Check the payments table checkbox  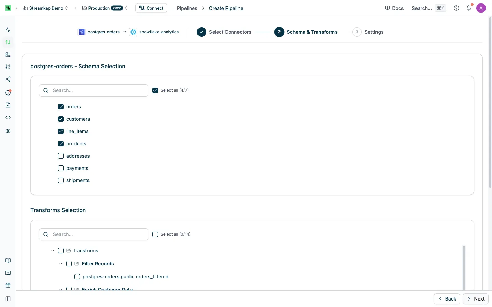tap(61, 168)
